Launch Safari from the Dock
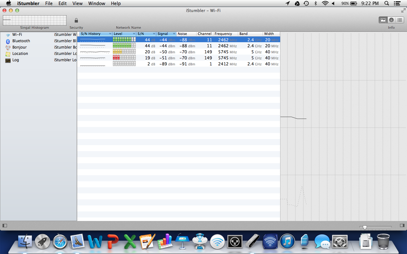 click(x=60, y=241)
